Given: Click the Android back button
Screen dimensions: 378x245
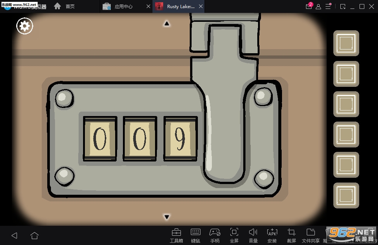Looking at the screenshot, I should coord(14,235).
